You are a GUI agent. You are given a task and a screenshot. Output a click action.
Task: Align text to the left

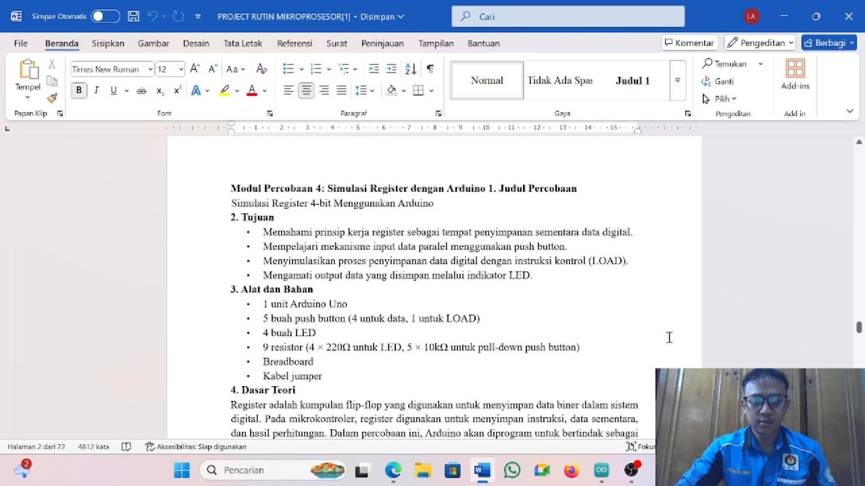[x=289, y=90]
